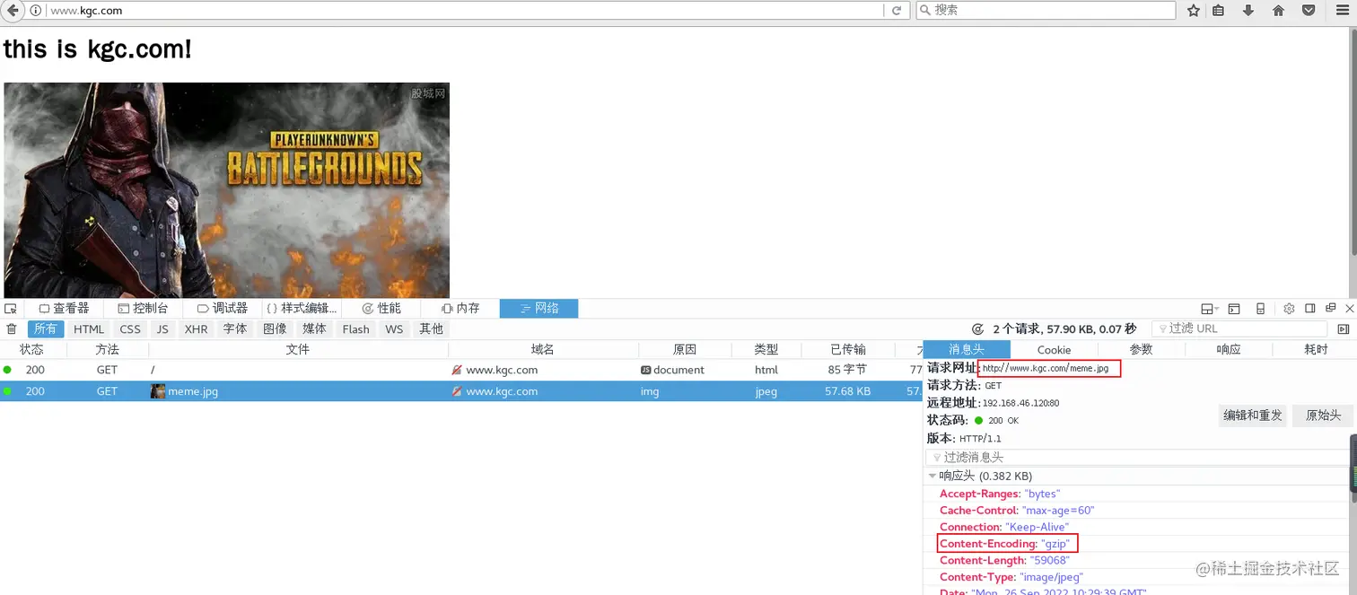1357x595 pixels.
Task: Open the dock position dropdown arrow
Action: [1218, 308]
